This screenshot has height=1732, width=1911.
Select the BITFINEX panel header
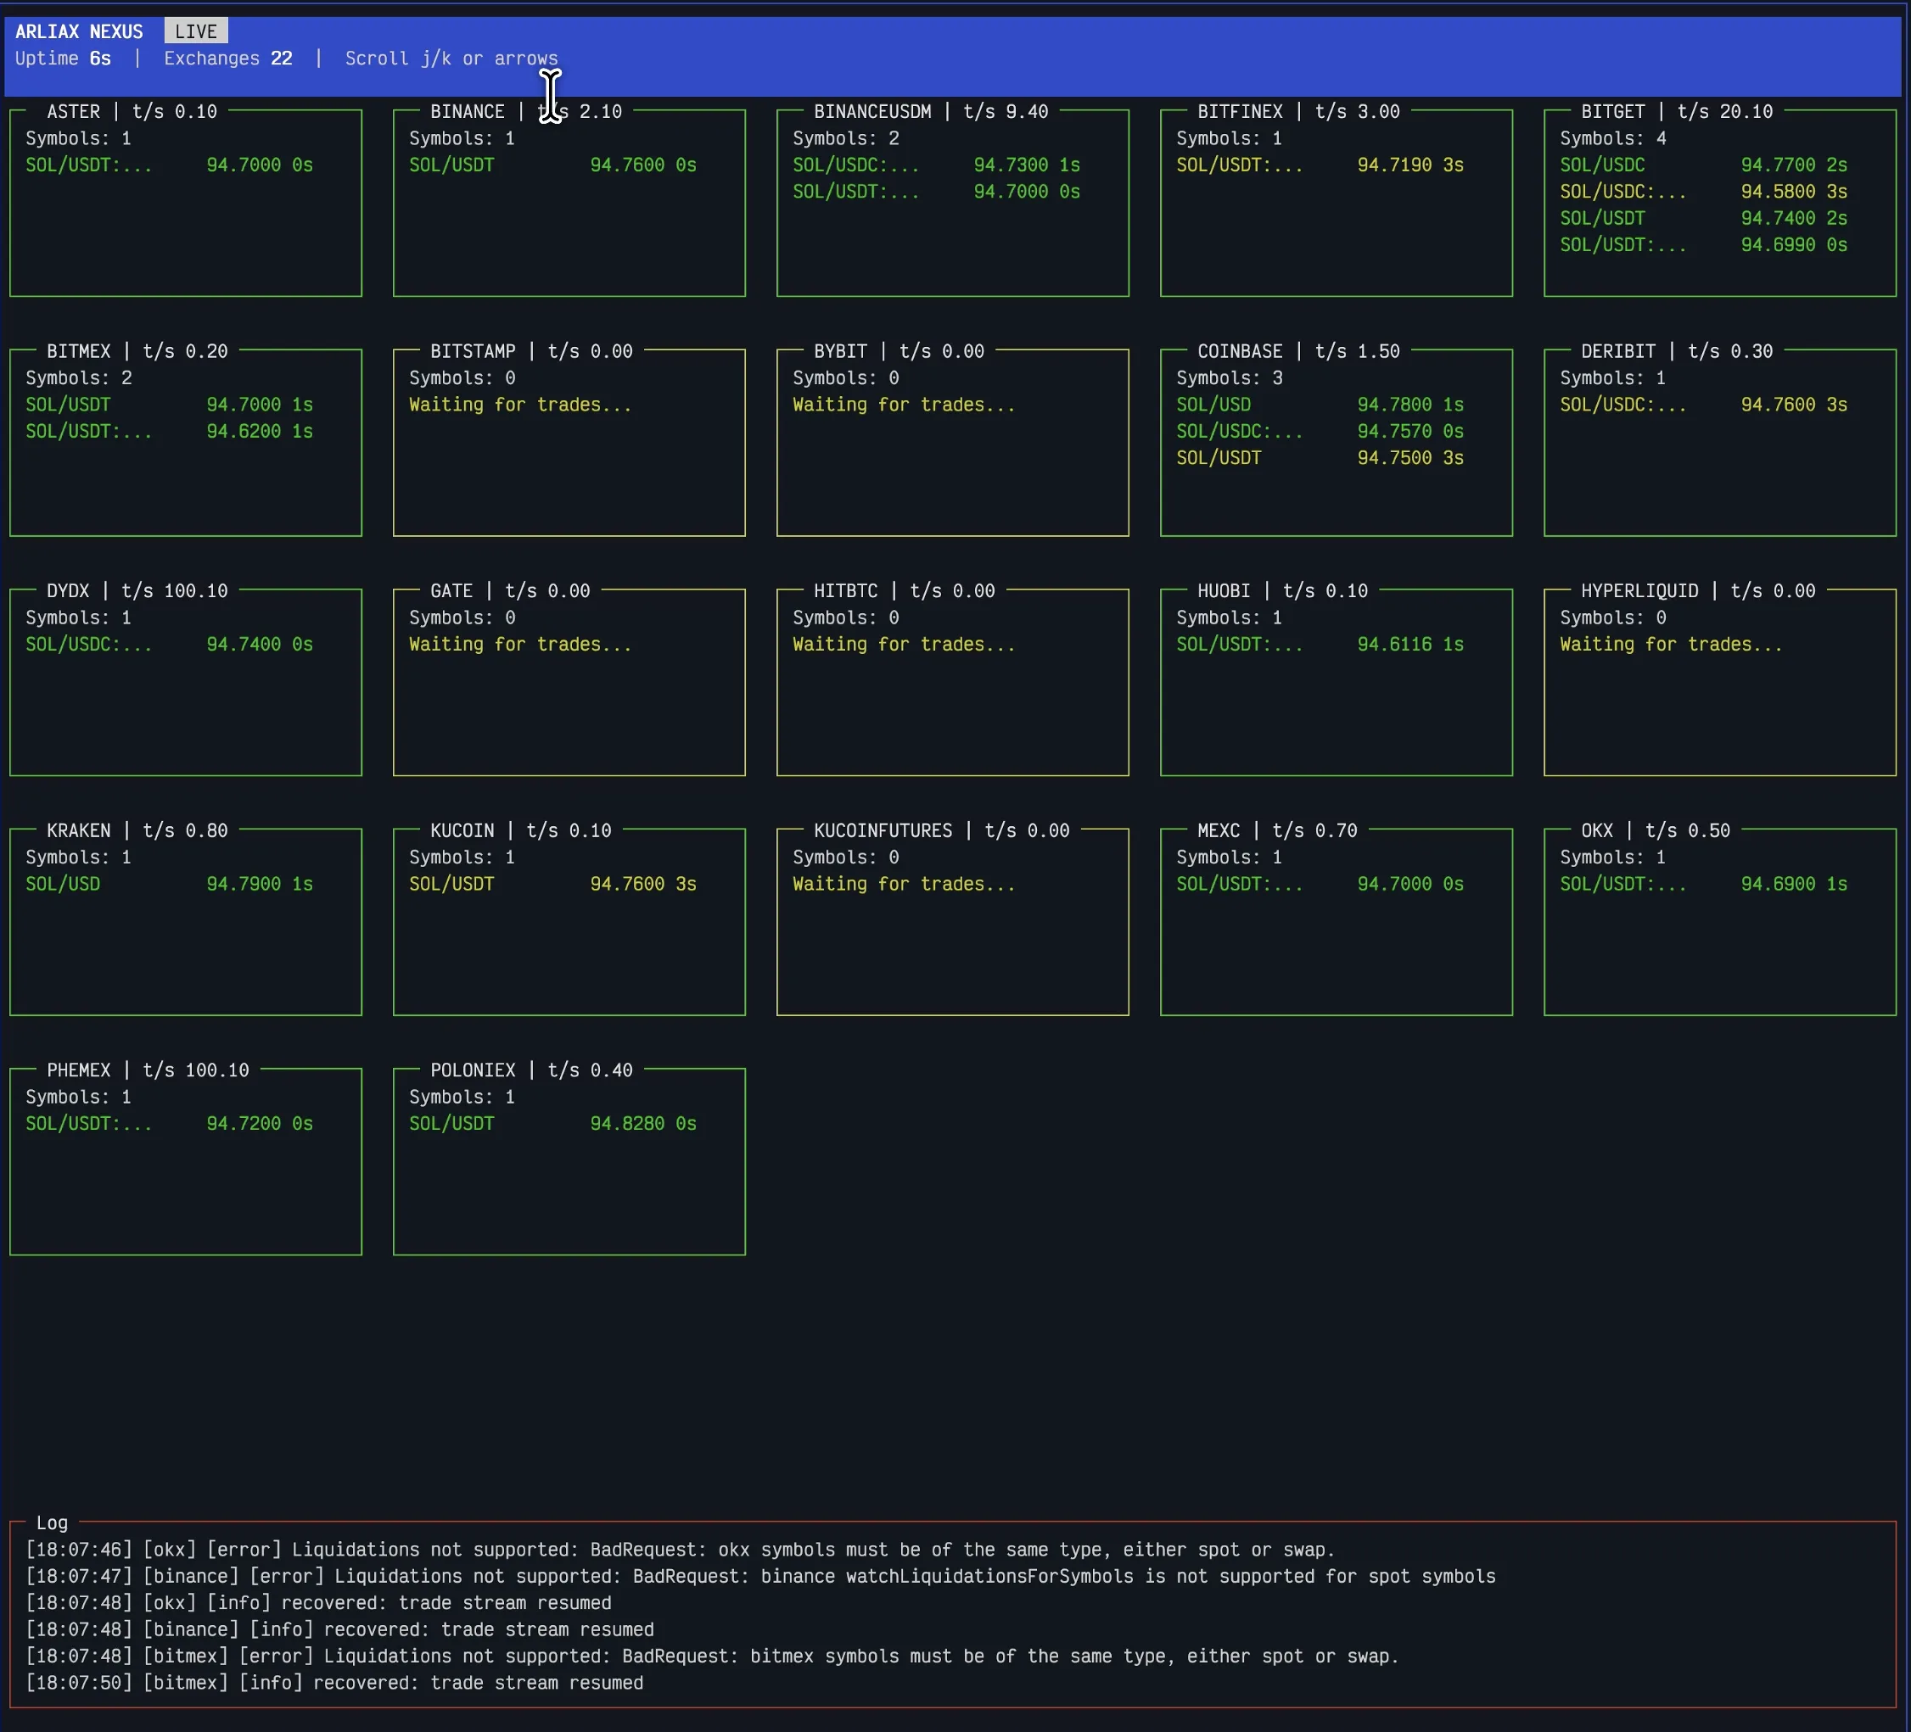pos(1297,112)
